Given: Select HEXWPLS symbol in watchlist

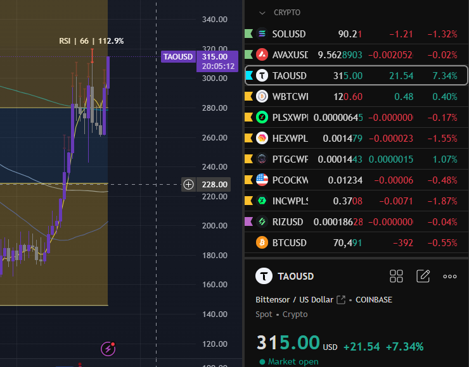Looking at the screenshot, I should point(290,139).
